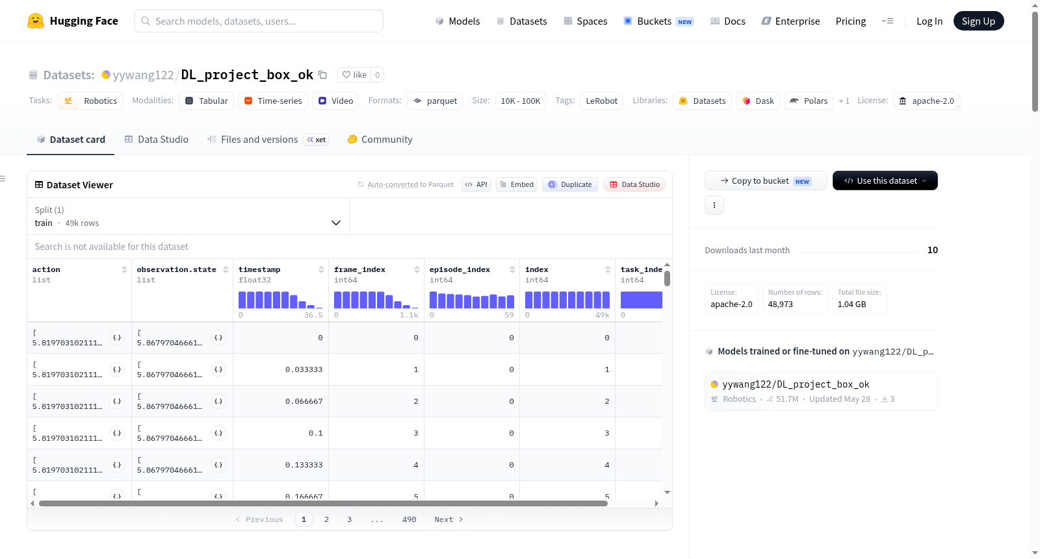Open Data Studio from the viewer toolbar
This screenshot has height=559, width=1040.
click(x=634, y=184)
